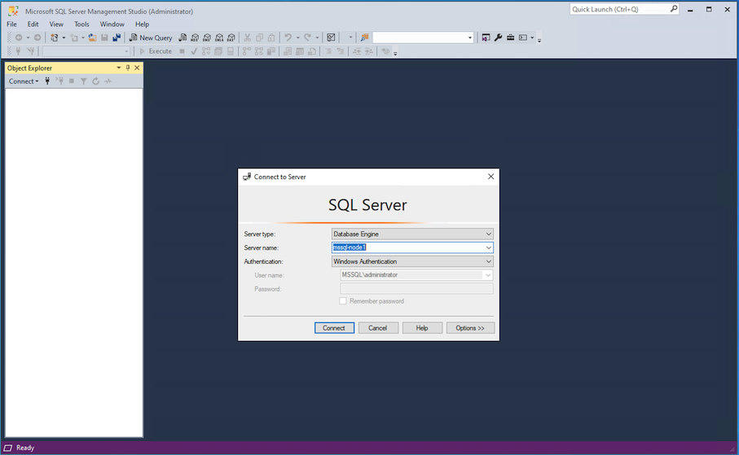Open the Window menu

pyautogui.click(x=112, y=24)
